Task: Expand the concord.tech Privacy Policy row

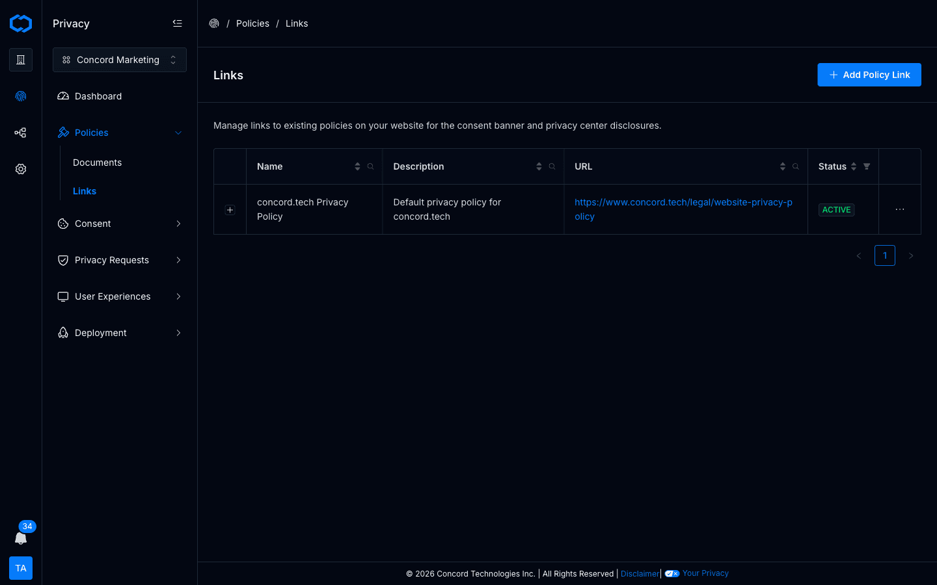Action: click(230, 210)
